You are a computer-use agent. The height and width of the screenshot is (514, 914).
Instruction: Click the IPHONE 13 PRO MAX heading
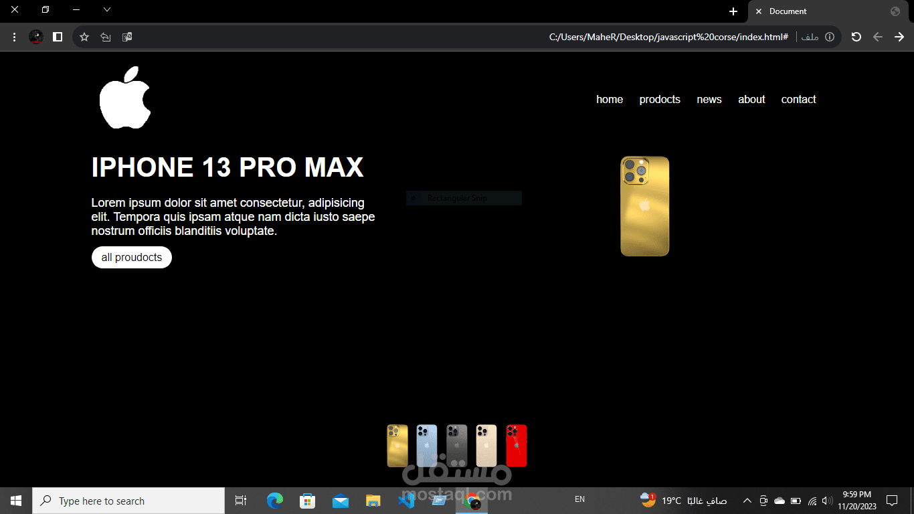pyautogui.click(x=227, y=167)
